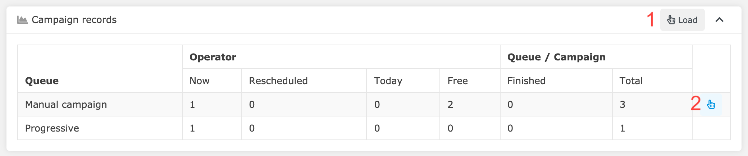748x156 pixels.
Task: Click the hand icon inside Load button
Action: point(671,19)
